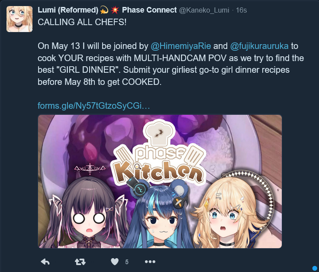Click the like count number 5

(127, 262)
